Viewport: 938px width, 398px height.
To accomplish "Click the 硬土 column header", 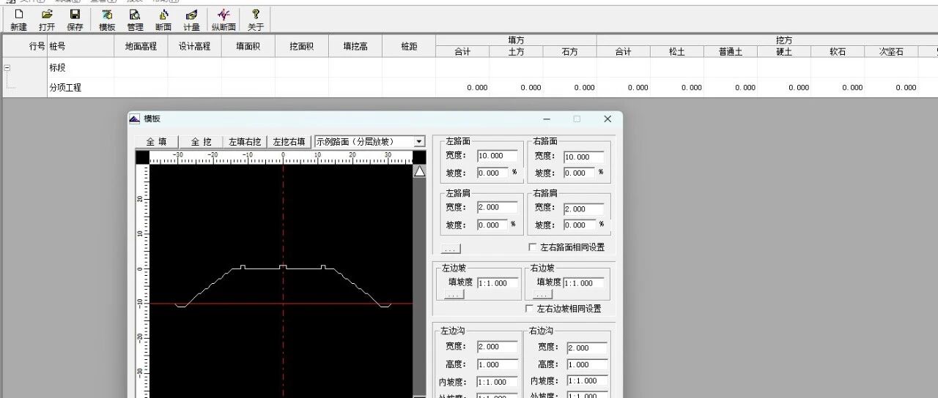I will click(x=784, y=52).
